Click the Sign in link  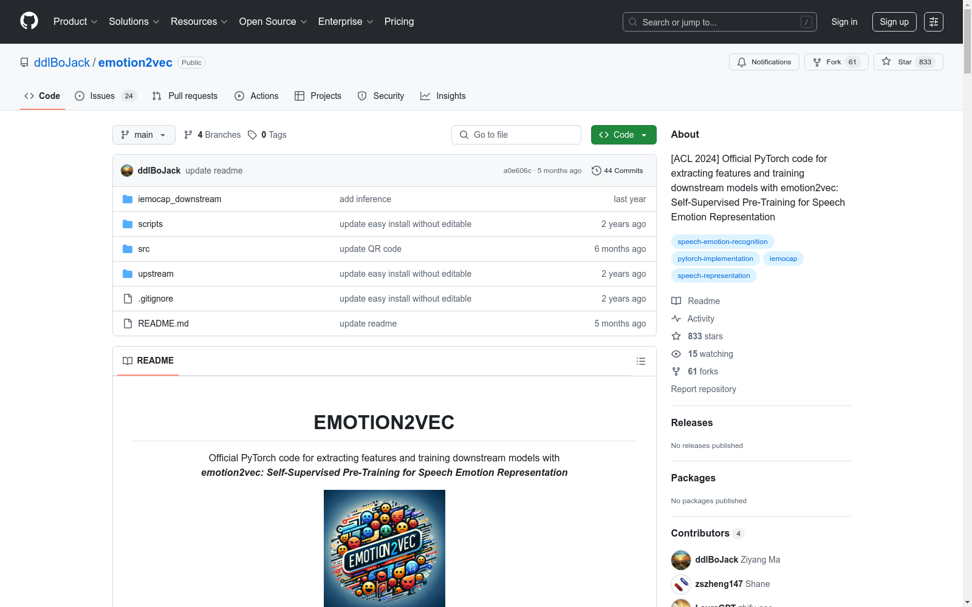coord(844,22)
